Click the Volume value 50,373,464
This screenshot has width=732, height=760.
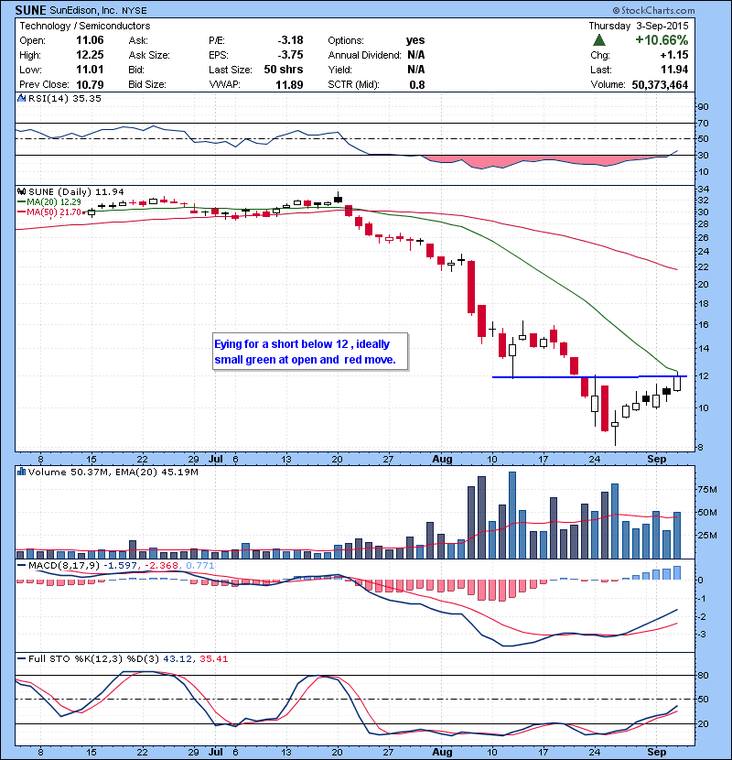660,85
